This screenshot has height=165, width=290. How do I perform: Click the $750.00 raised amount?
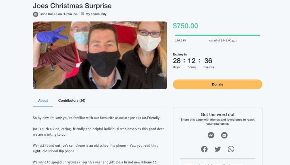(186, 25)
